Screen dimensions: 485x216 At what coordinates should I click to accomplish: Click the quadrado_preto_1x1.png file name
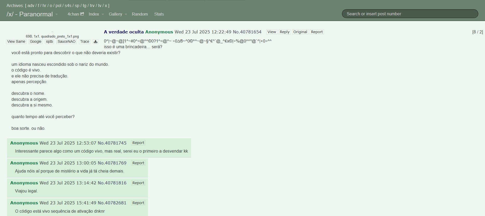coord(60,37)
